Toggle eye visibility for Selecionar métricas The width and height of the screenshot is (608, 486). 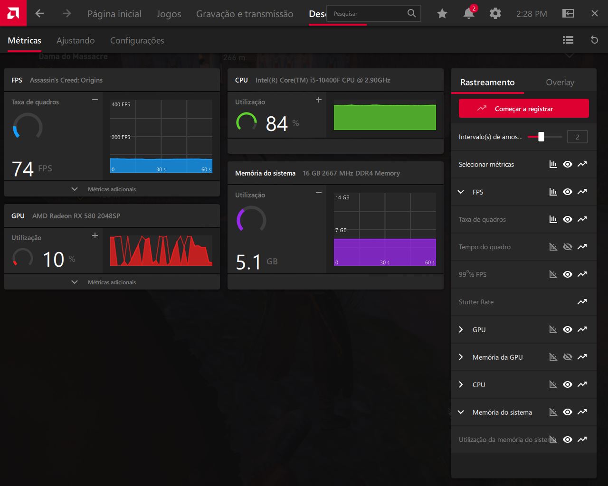pyautogui.click(x=568, y=164)
